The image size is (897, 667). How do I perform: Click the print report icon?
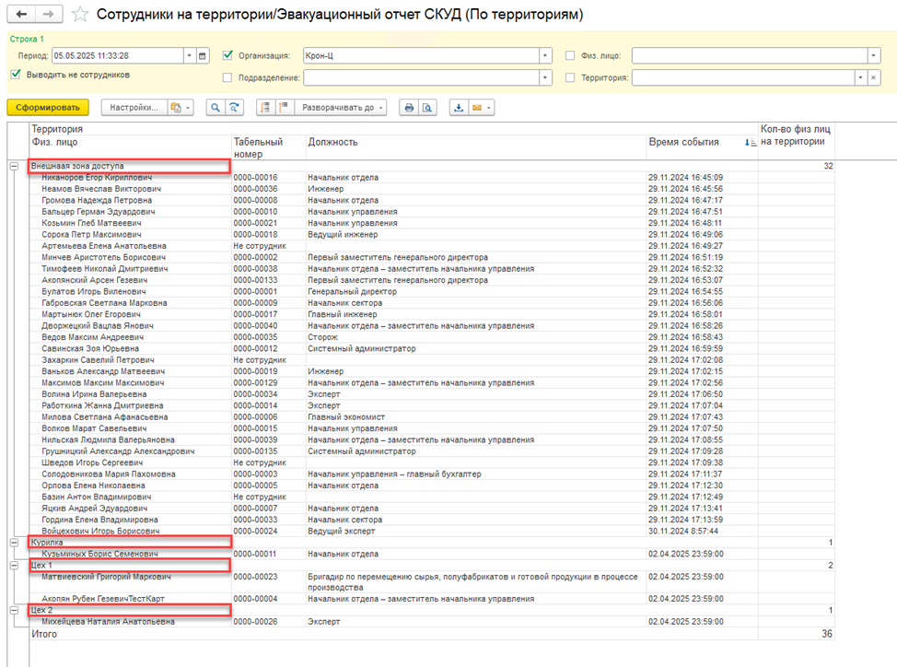[x=408, y=108]
